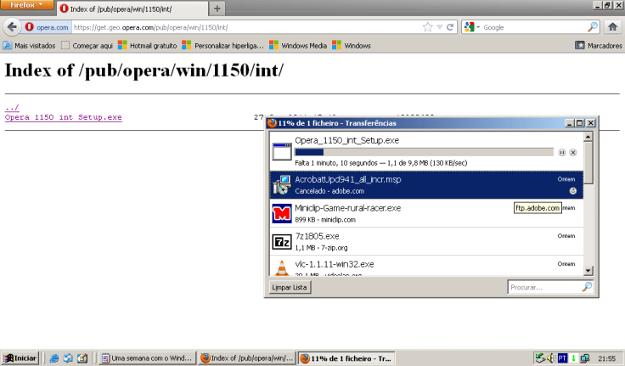Click the Opera download progress bar

tap(423, 152)
